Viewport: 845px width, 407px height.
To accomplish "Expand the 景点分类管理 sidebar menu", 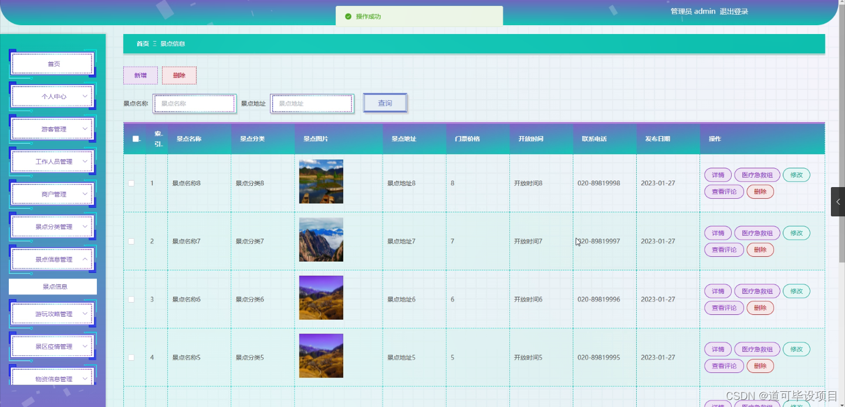I will (x=53, y=226).
